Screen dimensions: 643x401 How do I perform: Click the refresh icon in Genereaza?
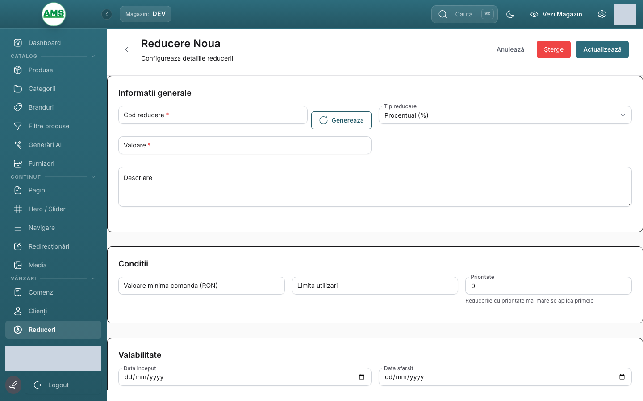[x=324, y=120]
